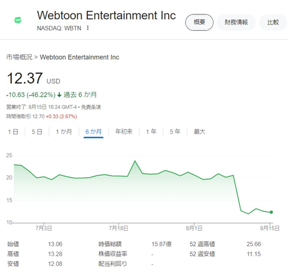Open the three-dot menu beside NASDAQ: WBTN
Viewport: 288px width, 275px height.
[x=88, y=28]
